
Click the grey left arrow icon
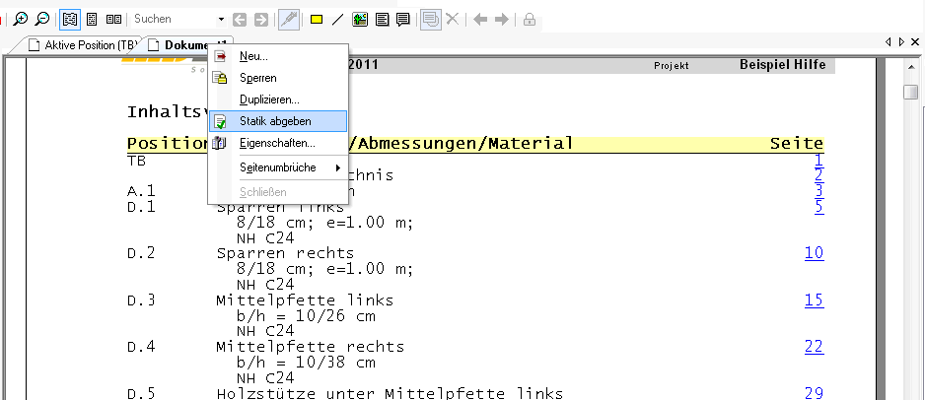tap(480, 20)
